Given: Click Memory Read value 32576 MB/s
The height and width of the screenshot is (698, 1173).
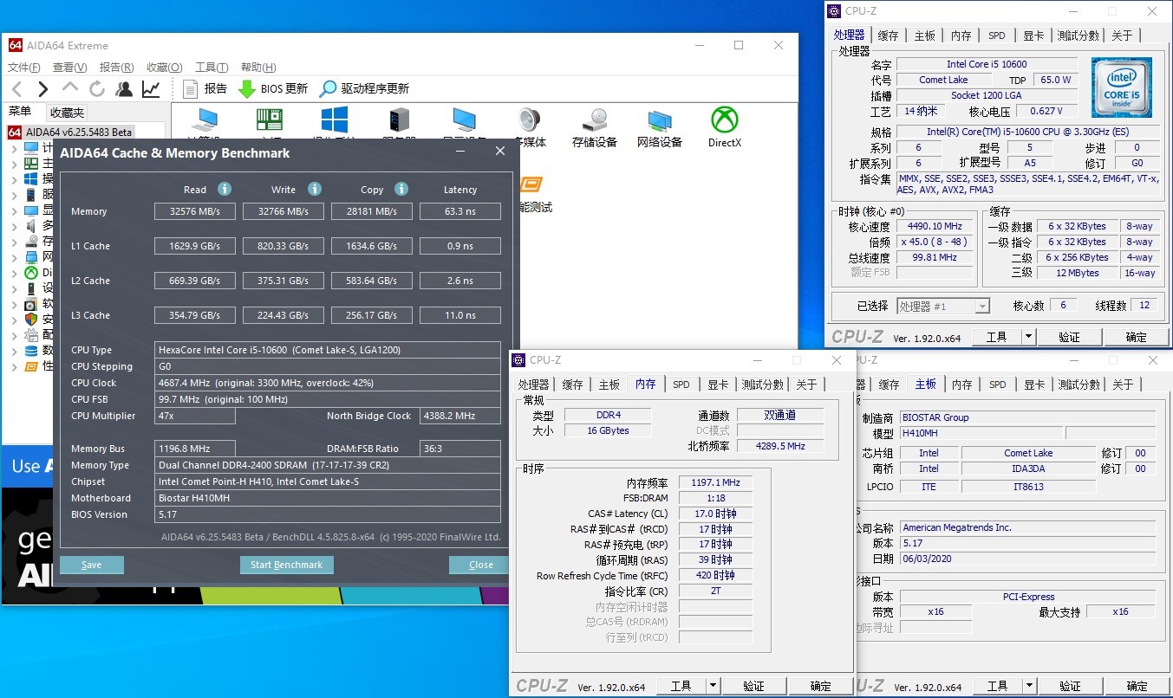Looking at the screenshot, I should (x=195, y=211).
